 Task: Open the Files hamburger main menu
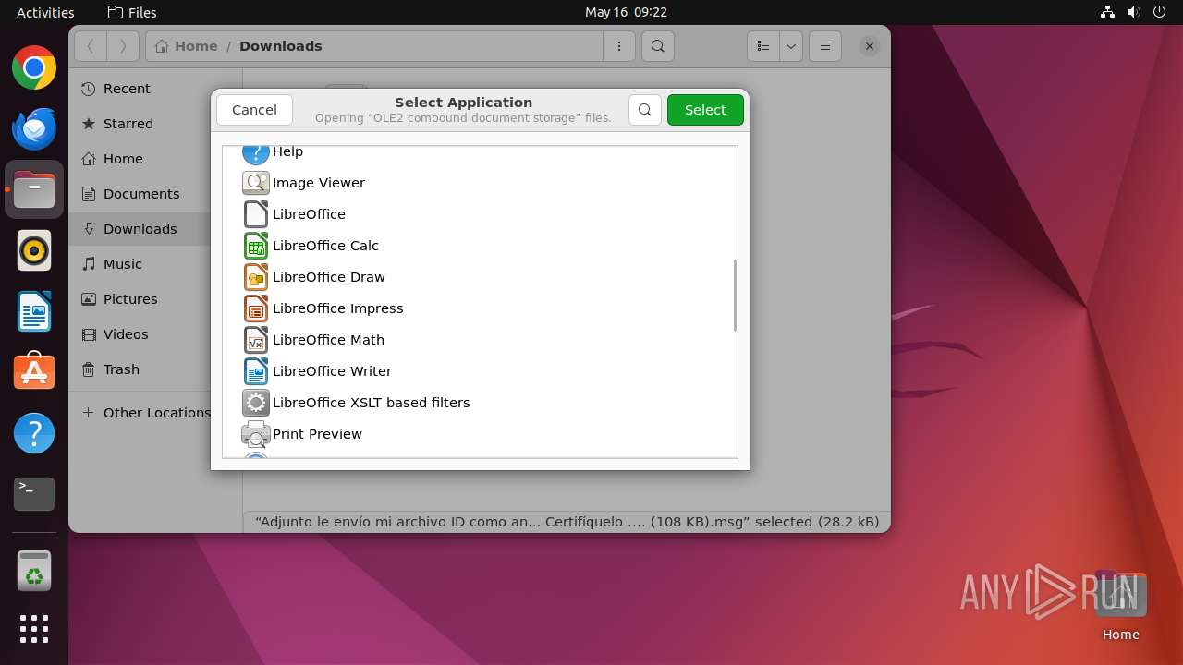coord(825,46)
